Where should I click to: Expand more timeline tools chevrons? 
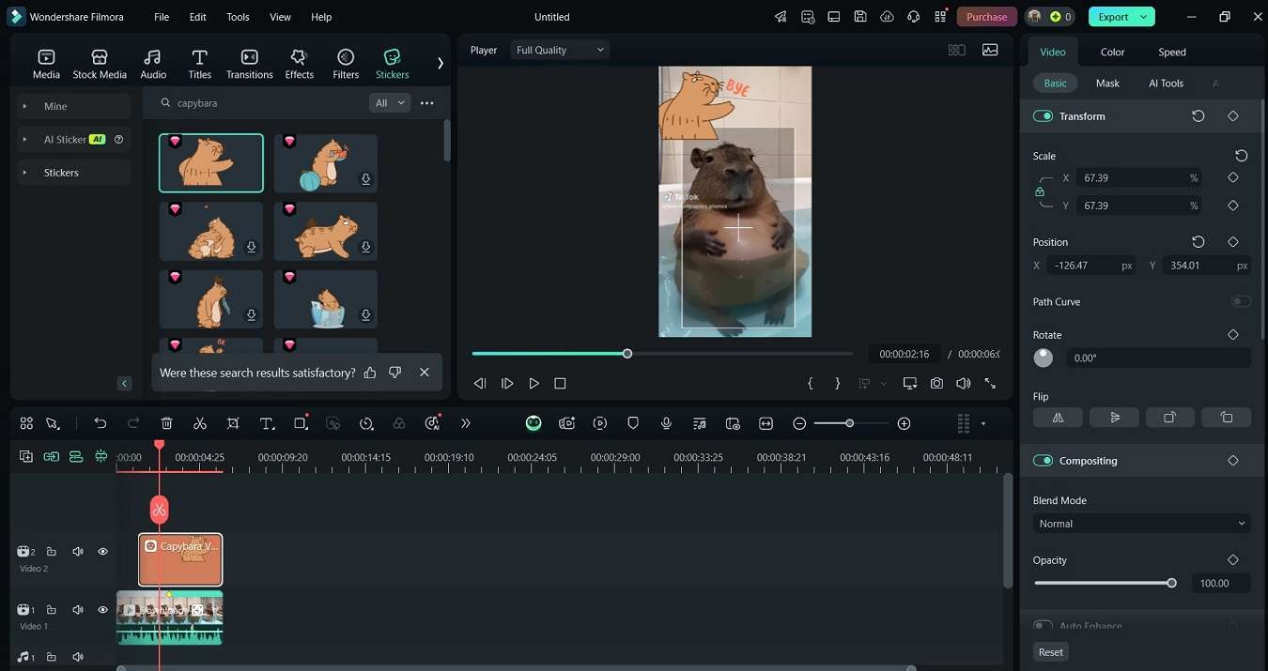click(465, 423)
